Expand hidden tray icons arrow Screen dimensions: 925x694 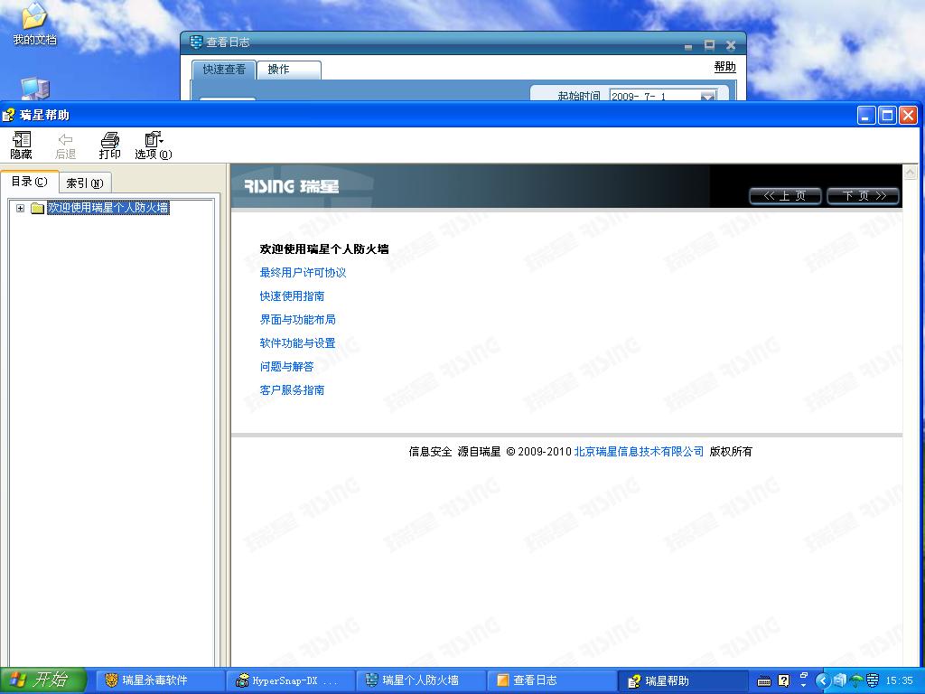pos(823,681)
